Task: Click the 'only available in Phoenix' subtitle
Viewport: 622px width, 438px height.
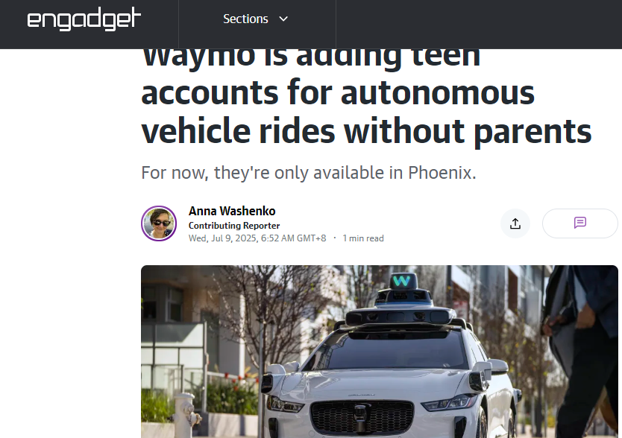Action: pos(309,173)
